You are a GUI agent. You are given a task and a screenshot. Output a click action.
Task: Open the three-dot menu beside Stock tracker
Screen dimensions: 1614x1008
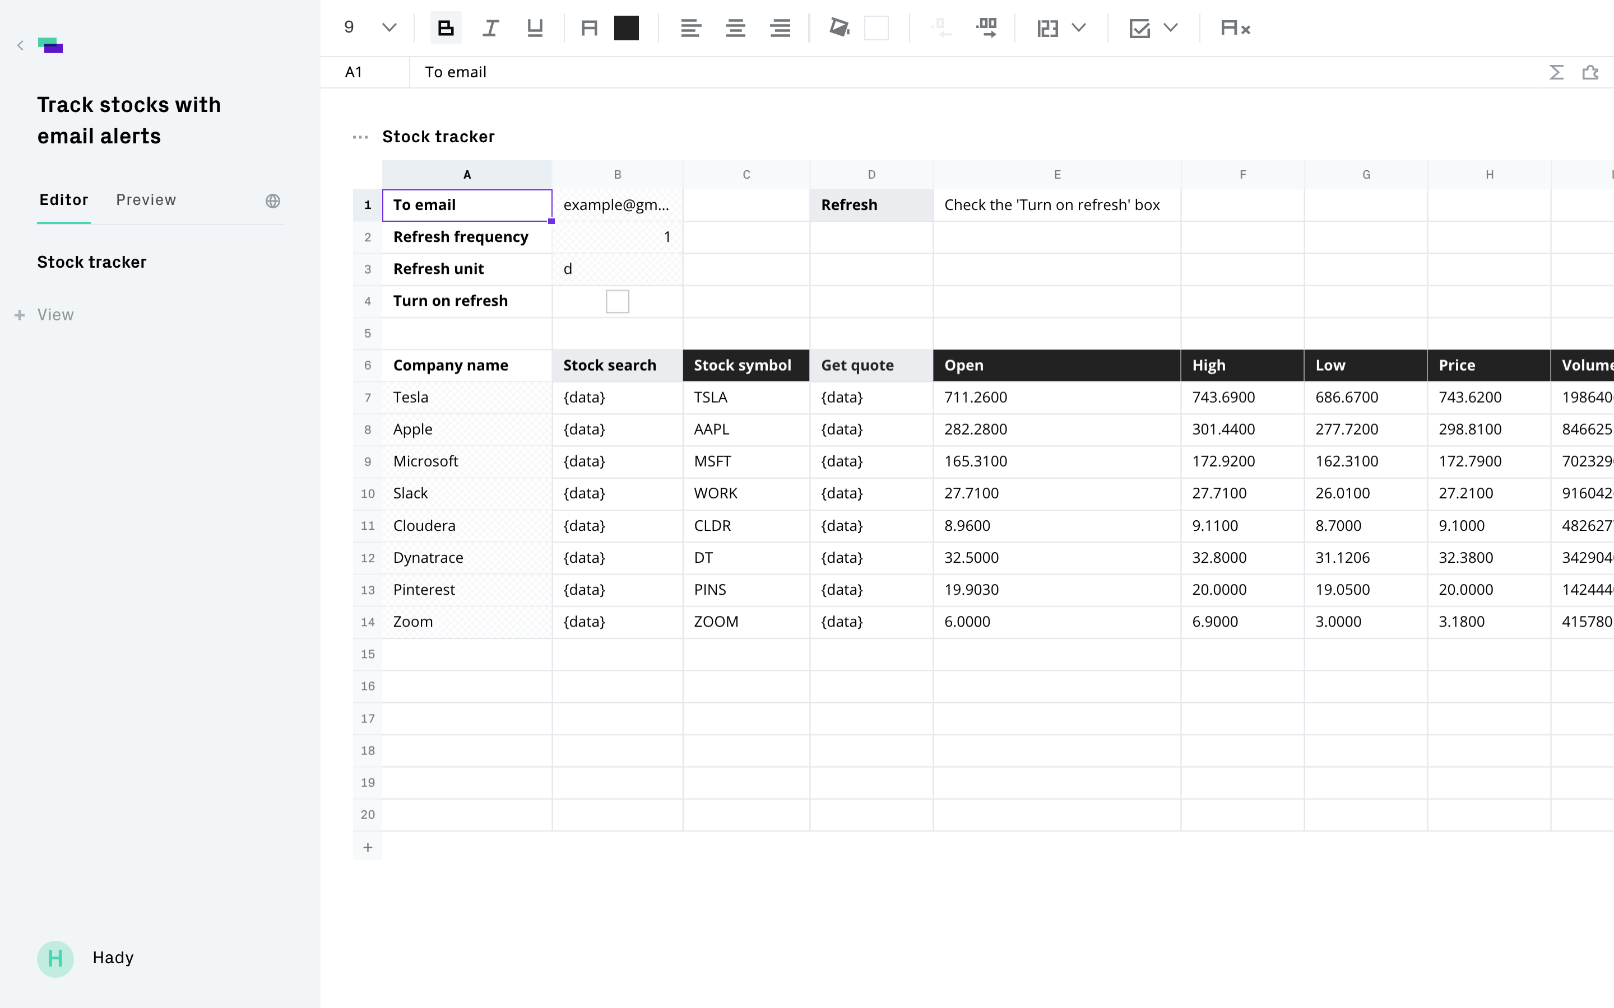click(360, 137)
